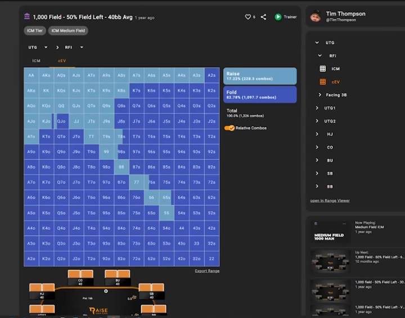Screen dimensions: 405x318
Task: Select the KJo mixed hand cell
Action: point(46,121)
